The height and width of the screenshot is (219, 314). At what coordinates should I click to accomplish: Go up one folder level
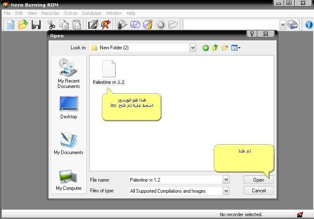coord(215,48)
